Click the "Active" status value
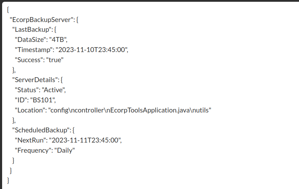Viewport: 299px width, 189px height. pyautogui.click(x=53, y=90)
